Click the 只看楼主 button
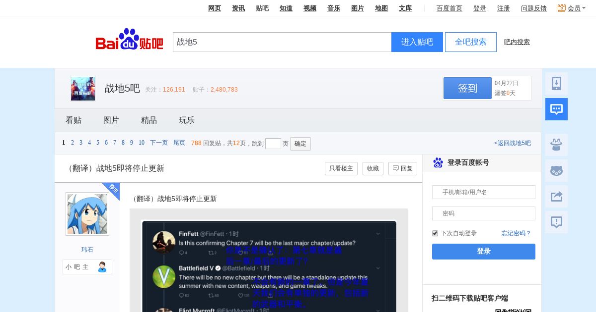The image size is (596, 312). (341, 168)
